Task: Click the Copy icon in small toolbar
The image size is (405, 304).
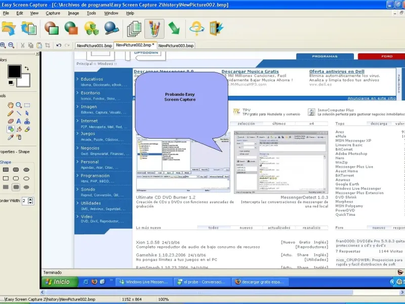Action: point(31,46)
